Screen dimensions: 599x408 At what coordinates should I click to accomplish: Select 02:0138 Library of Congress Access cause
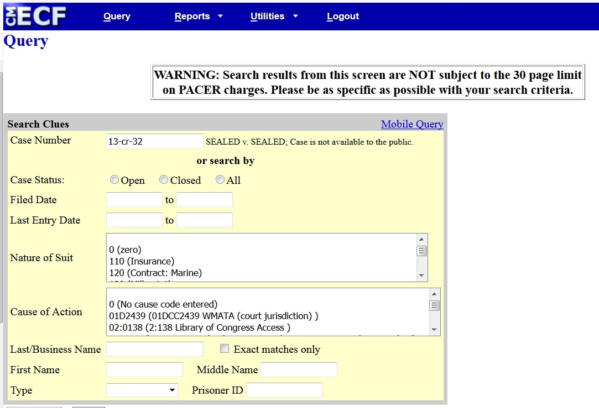[200, 327]
